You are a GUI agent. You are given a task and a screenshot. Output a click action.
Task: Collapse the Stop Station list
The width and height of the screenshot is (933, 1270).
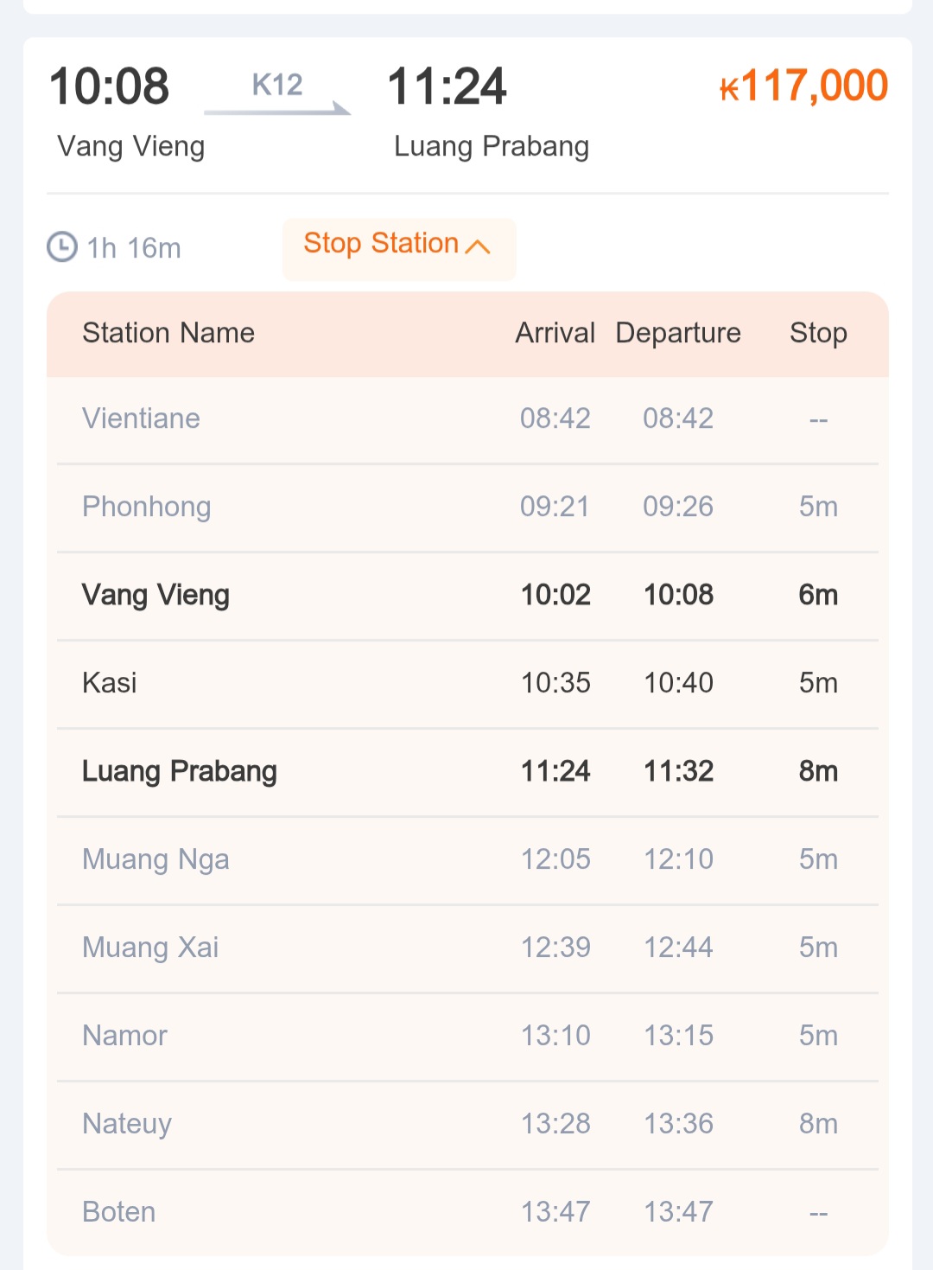tap(398, 248)
